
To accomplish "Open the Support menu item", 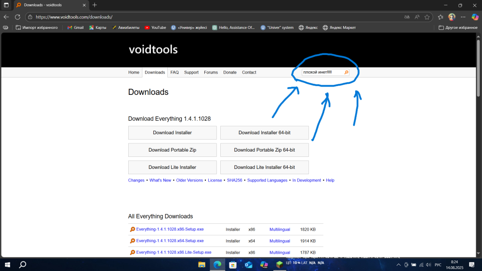I will [x=191, y=72].
